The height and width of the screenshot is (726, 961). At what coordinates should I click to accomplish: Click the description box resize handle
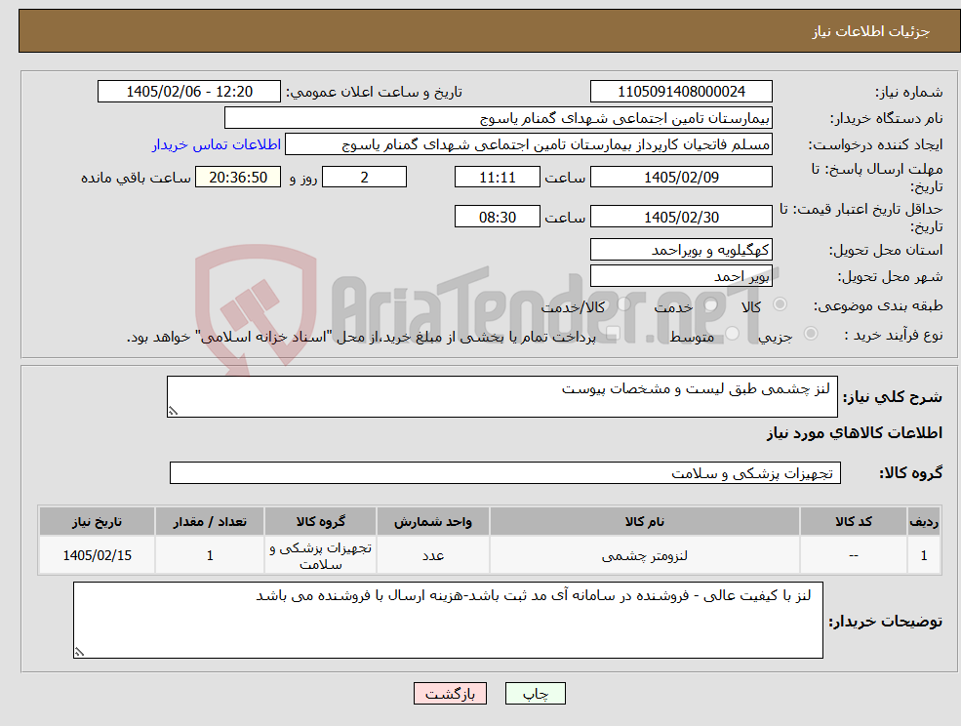tap(173, 412)
